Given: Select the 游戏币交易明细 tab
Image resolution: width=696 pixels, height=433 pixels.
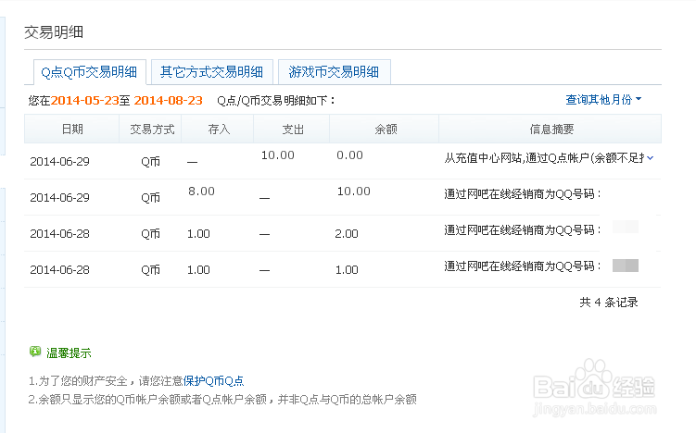Looking at the screenshot, I should (x=335, y=72).
